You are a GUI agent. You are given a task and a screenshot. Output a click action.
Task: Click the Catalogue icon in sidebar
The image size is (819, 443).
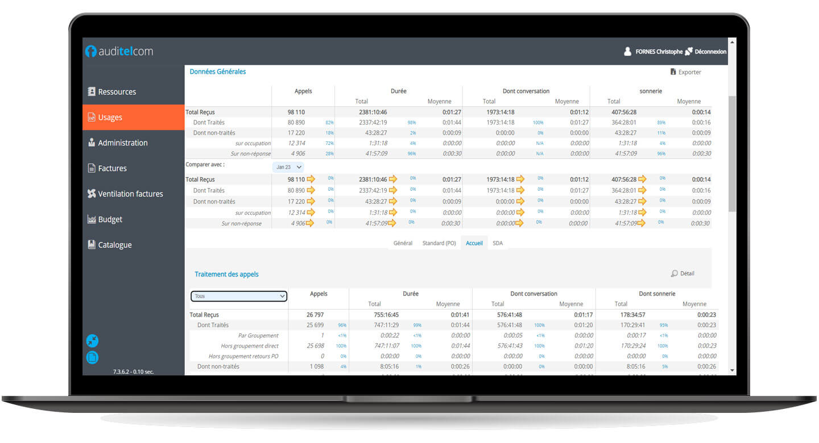91,245
